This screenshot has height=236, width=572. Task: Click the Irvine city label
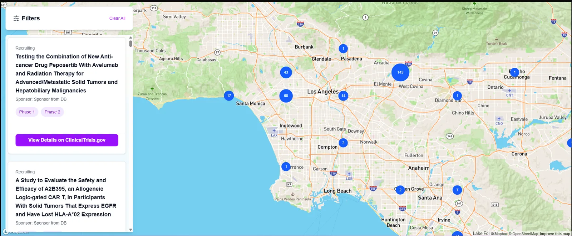tap(444, 220)
